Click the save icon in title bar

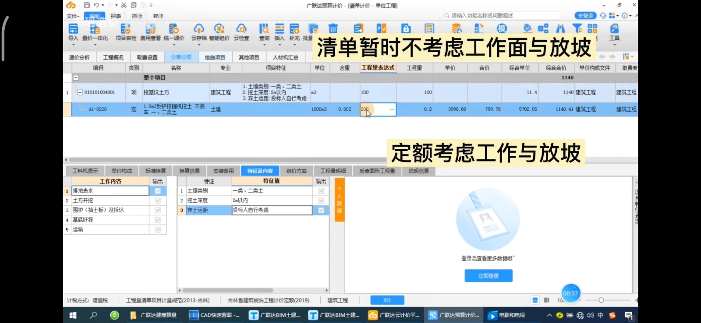87,5
